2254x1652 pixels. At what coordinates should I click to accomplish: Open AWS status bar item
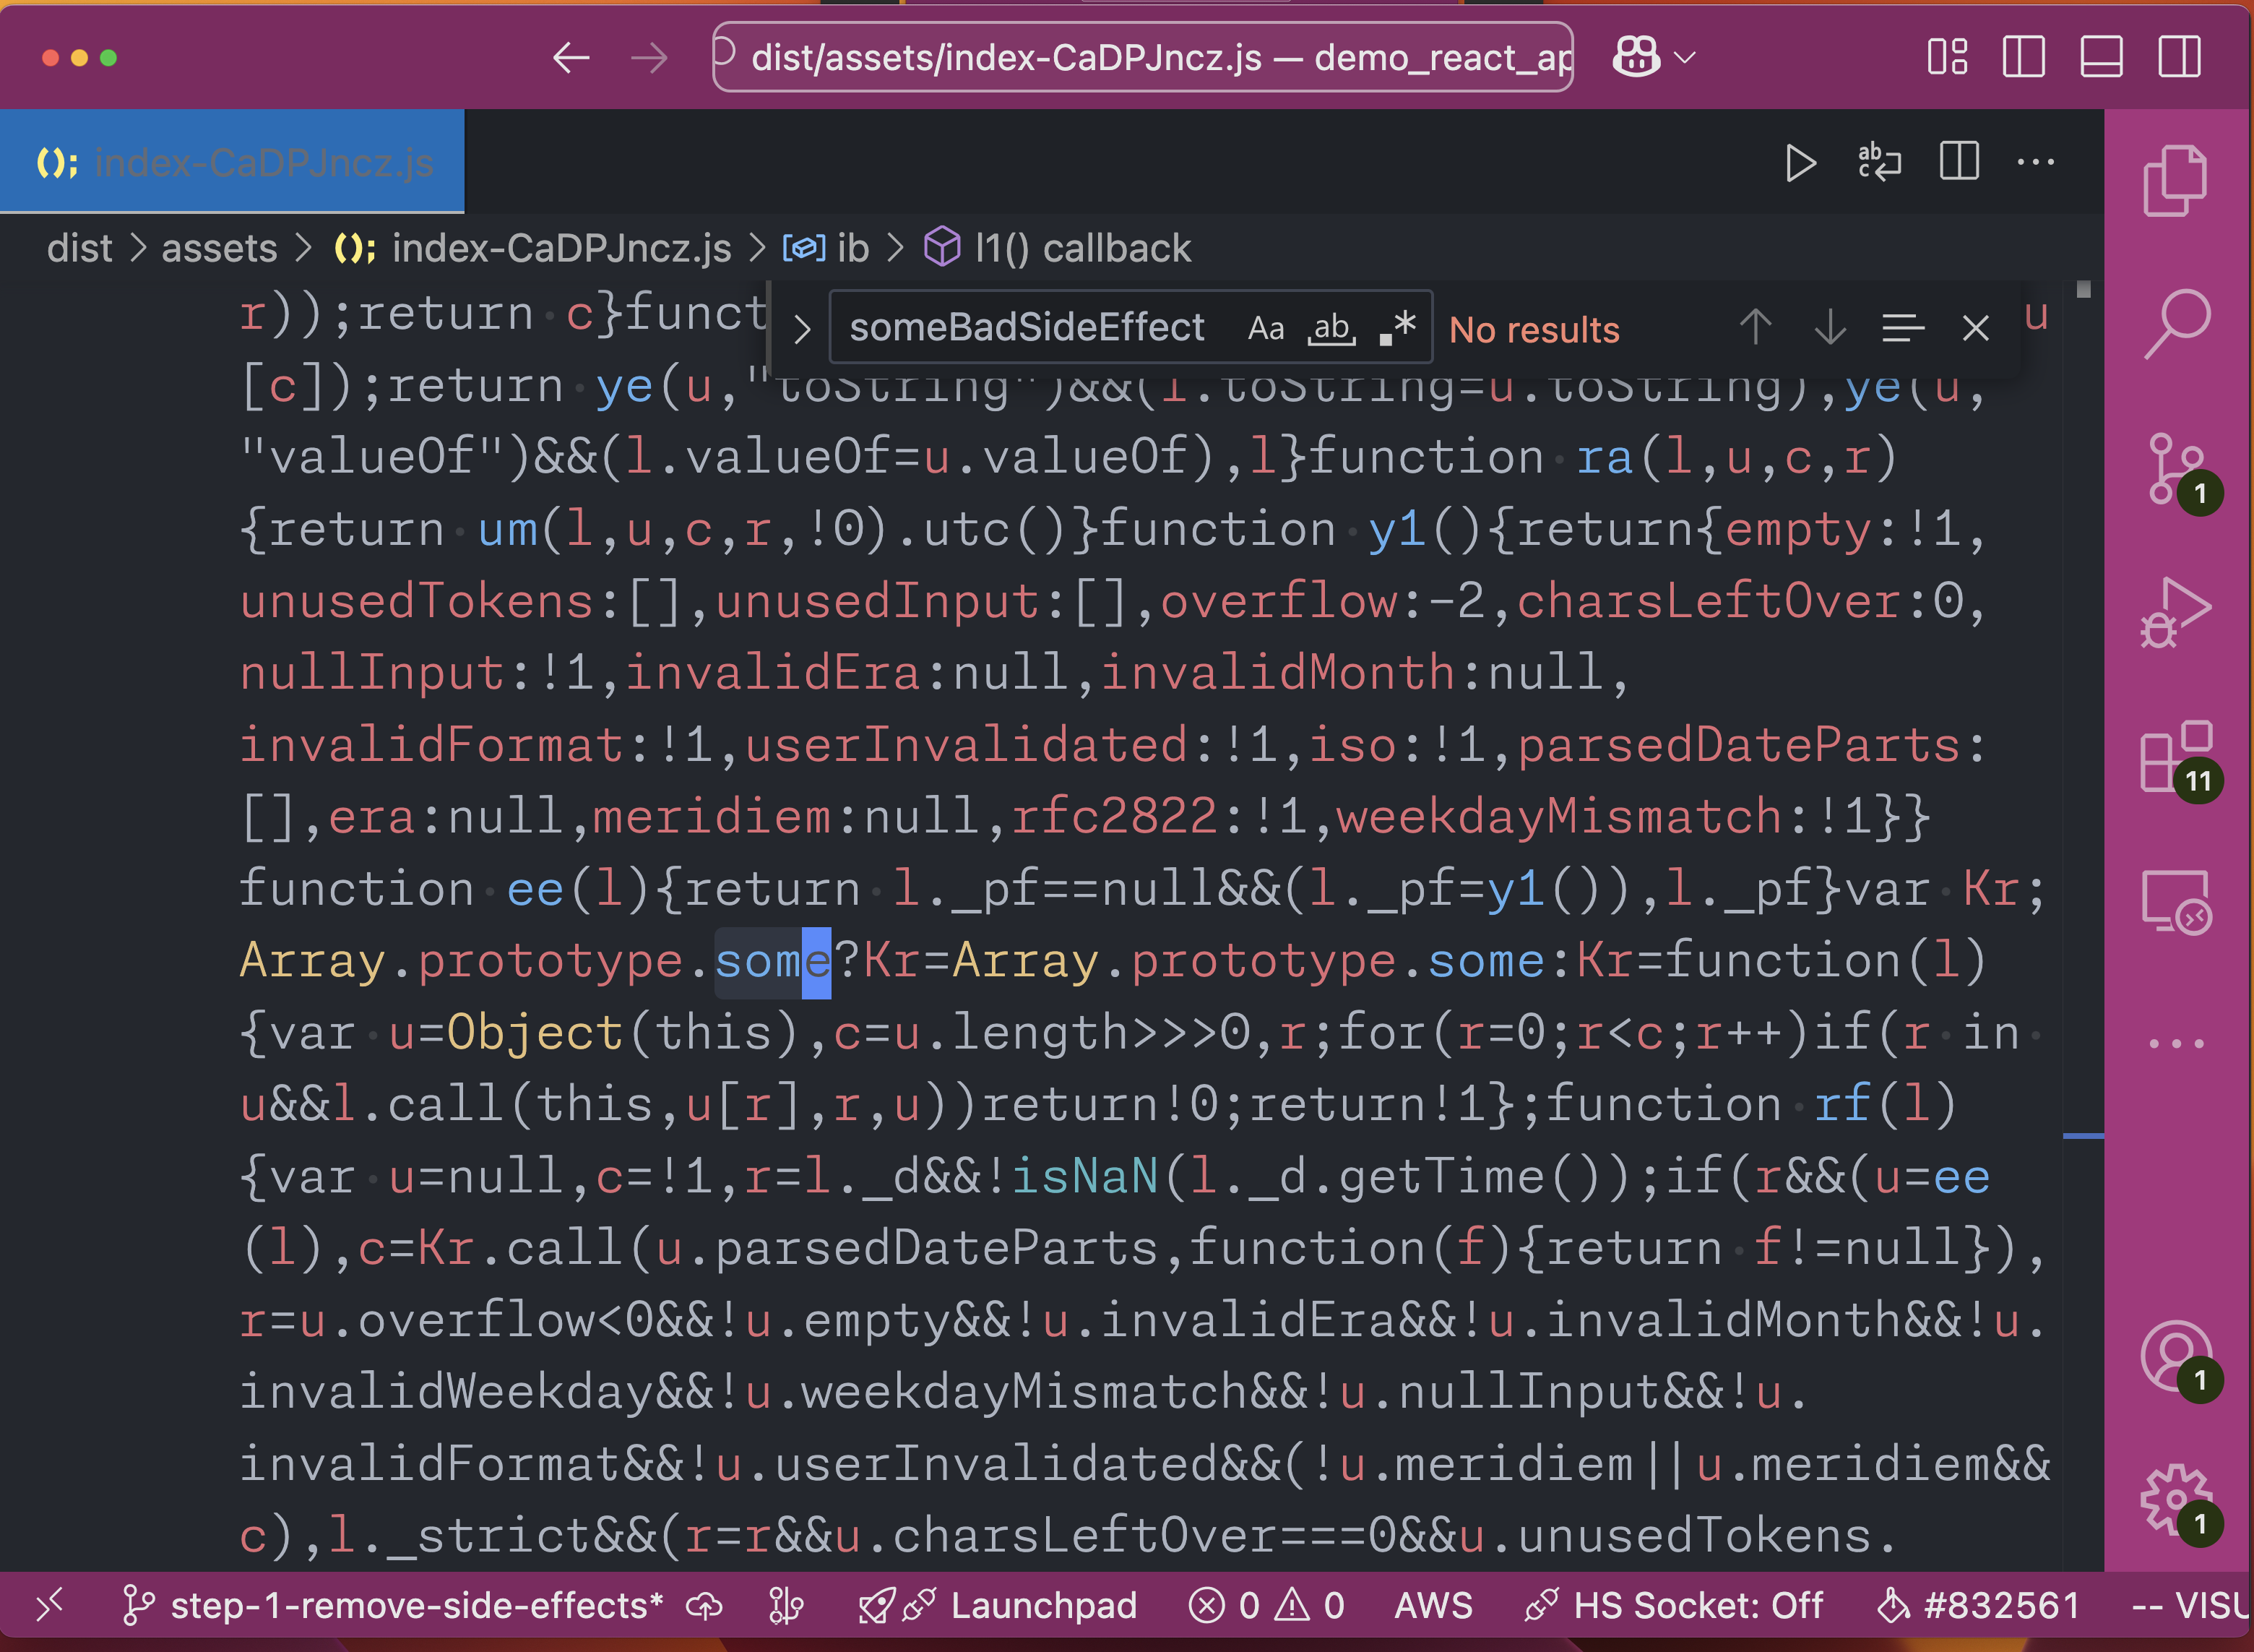pyautogui.click(x=1433, y=1605)
